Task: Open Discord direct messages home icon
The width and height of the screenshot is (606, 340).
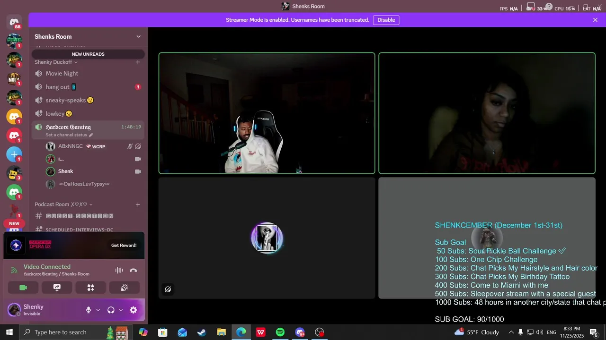Action: click(14, 22)
